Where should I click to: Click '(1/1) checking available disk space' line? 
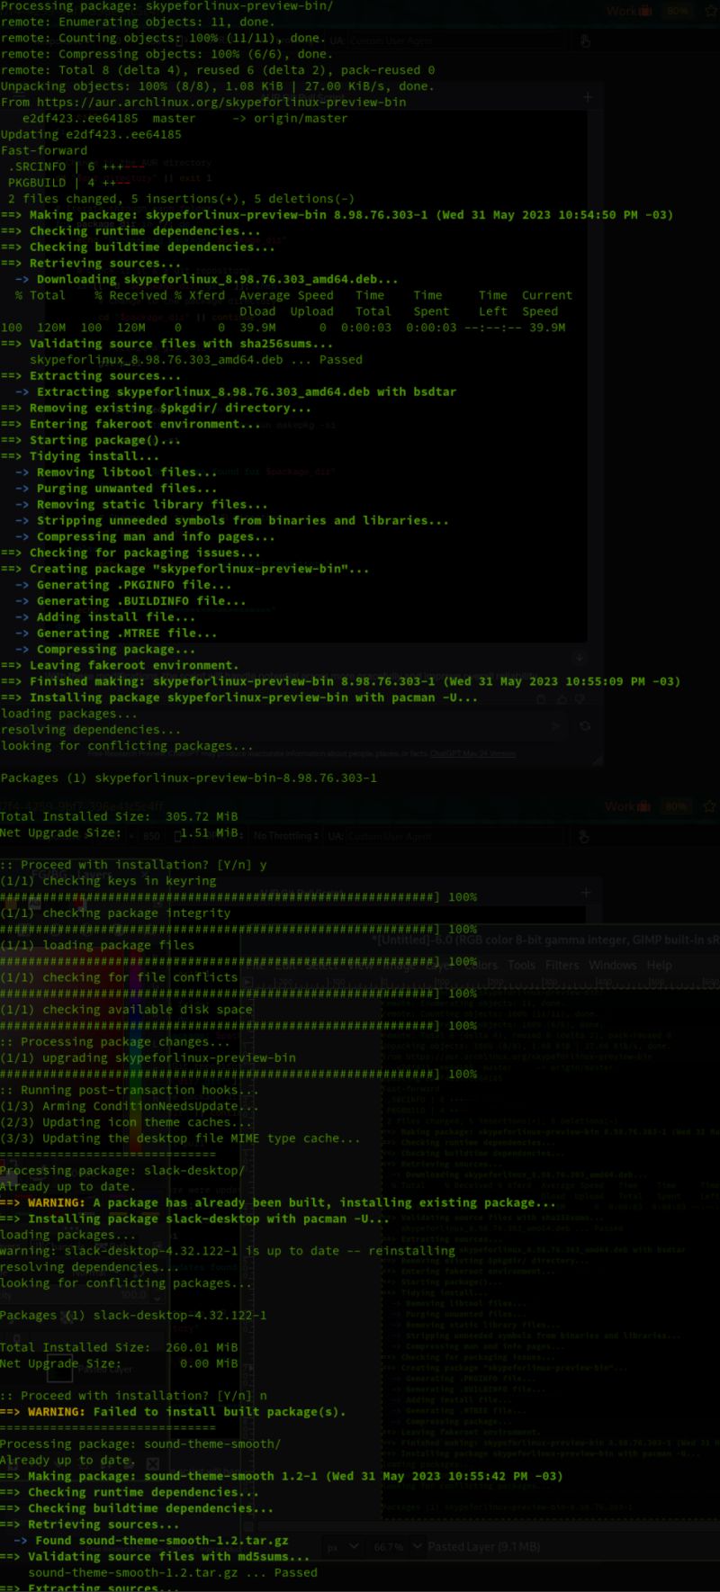[x=126, y=1010]
